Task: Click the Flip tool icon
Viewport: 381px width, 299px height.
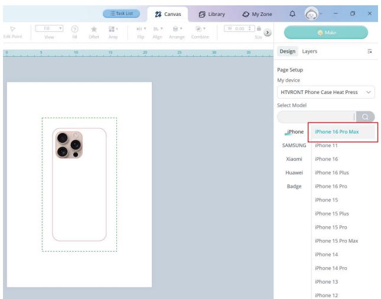Action: coord(140,30)
